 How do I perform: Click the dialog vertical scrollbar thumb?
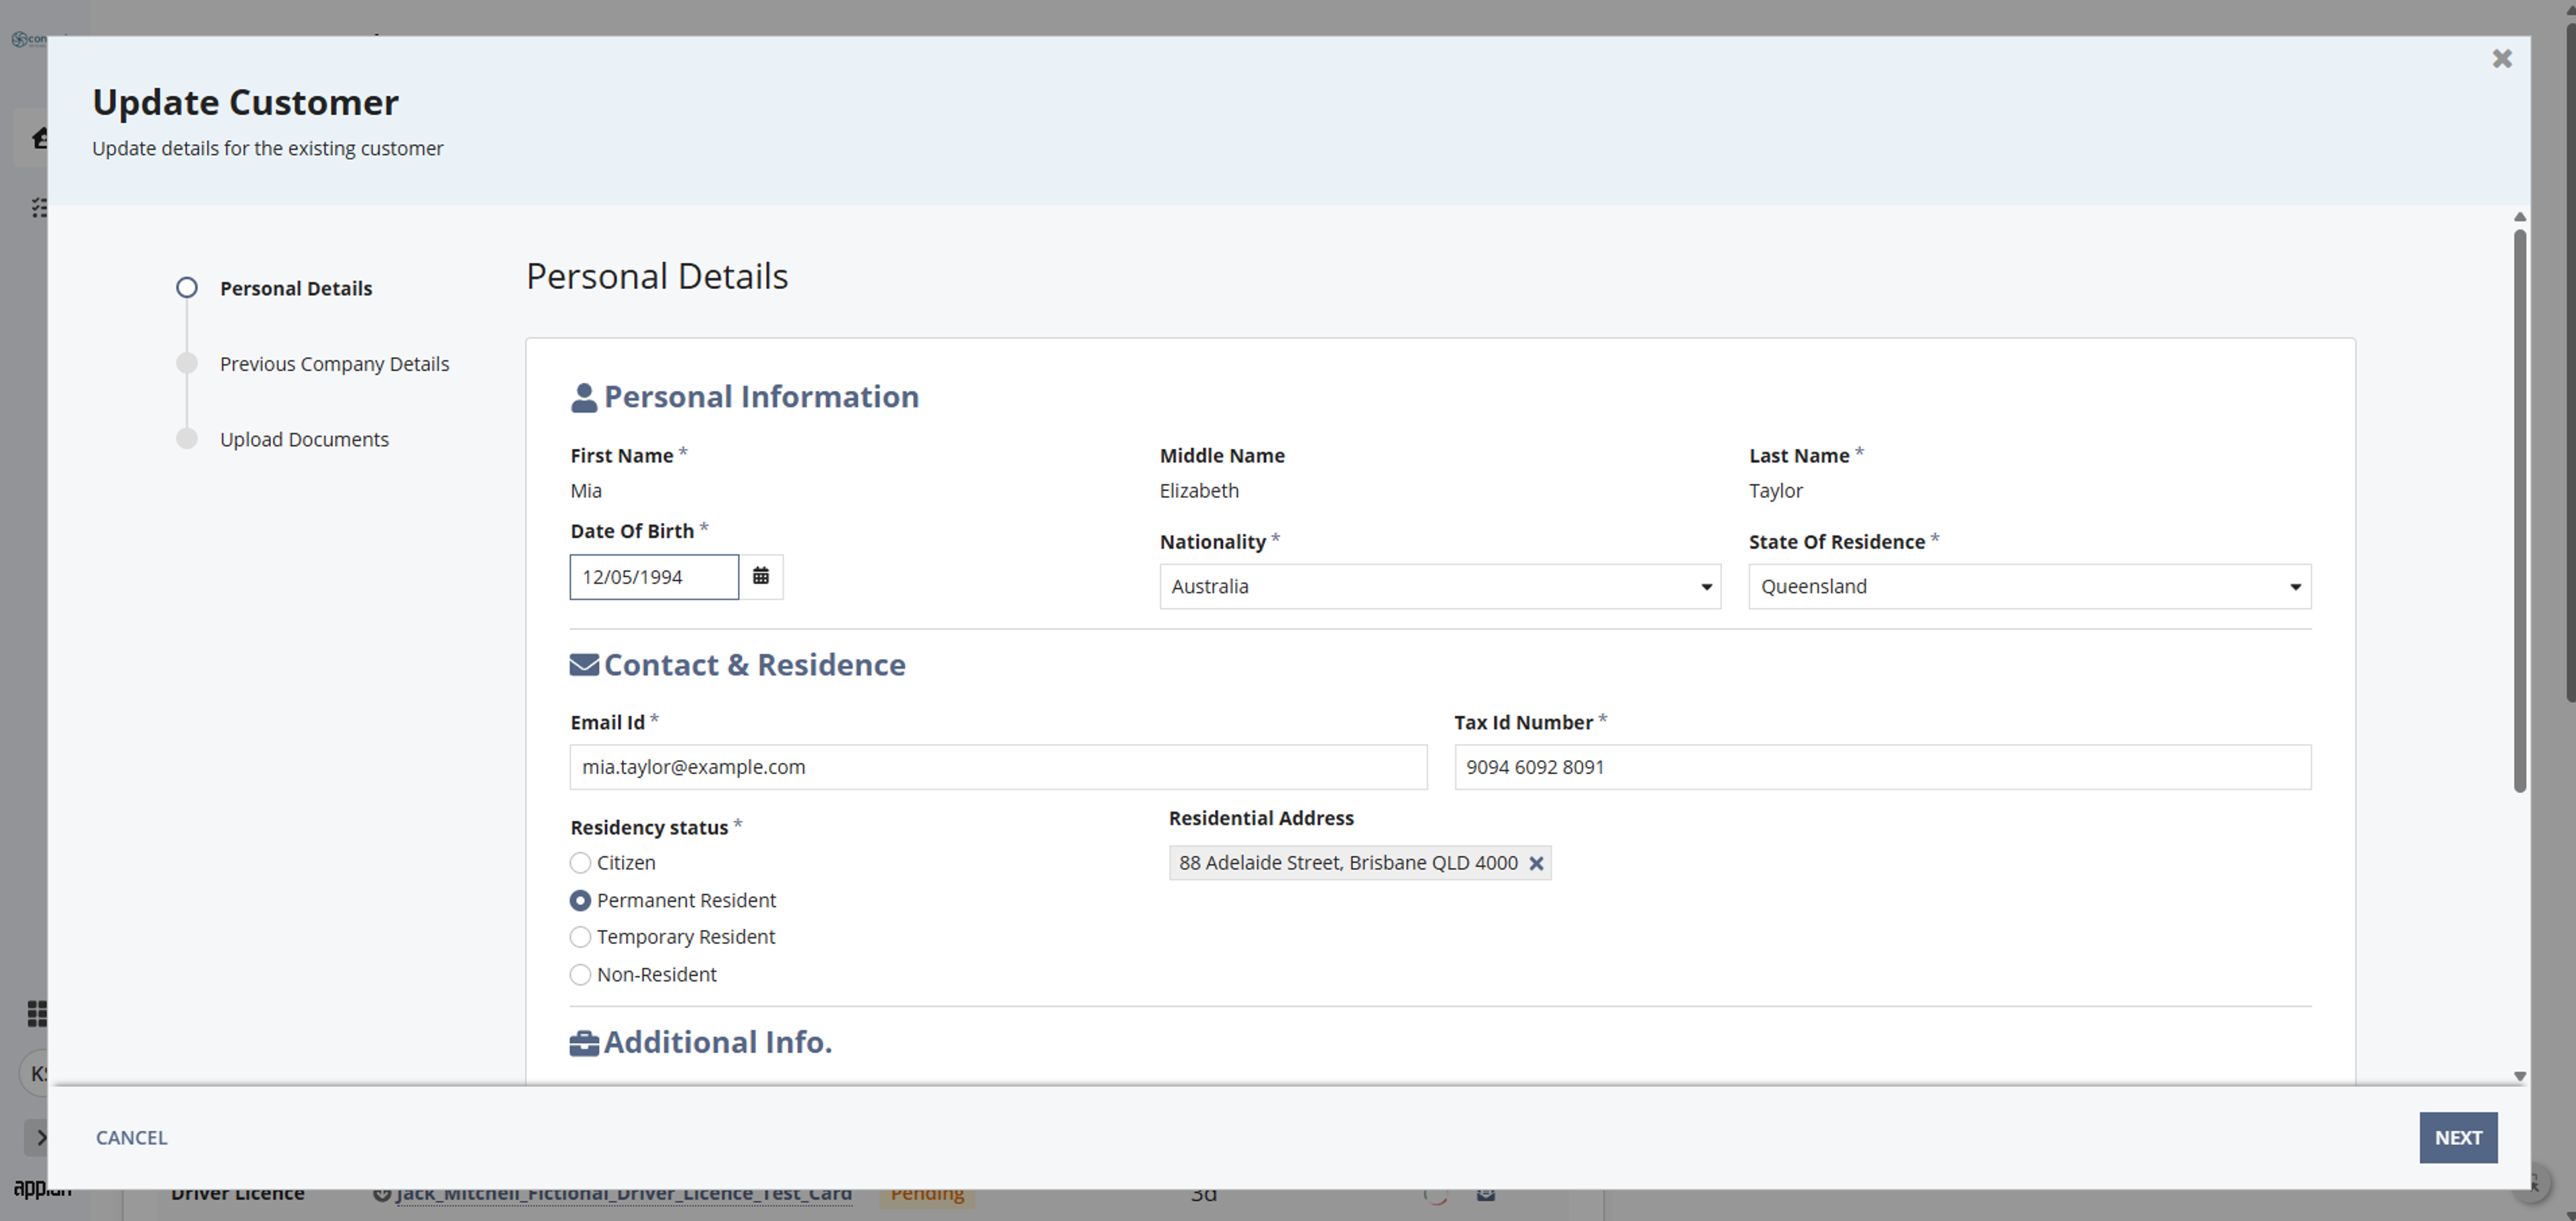point(2519,510)
